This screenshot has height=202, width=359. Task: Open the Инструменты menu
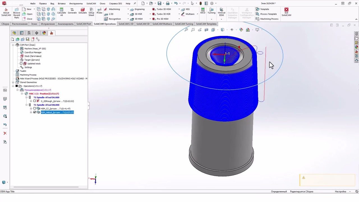[x=76, y=3]
